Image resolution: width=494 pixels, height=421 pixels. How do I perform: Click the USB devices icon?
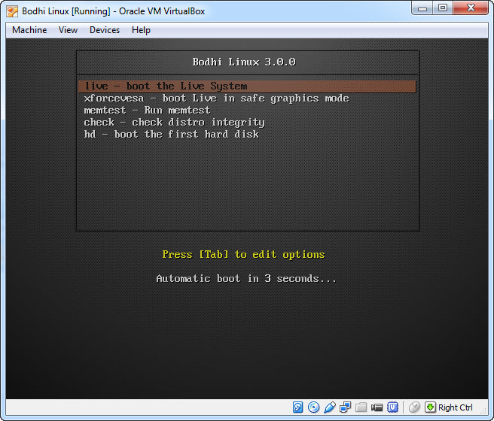(330, 407)
